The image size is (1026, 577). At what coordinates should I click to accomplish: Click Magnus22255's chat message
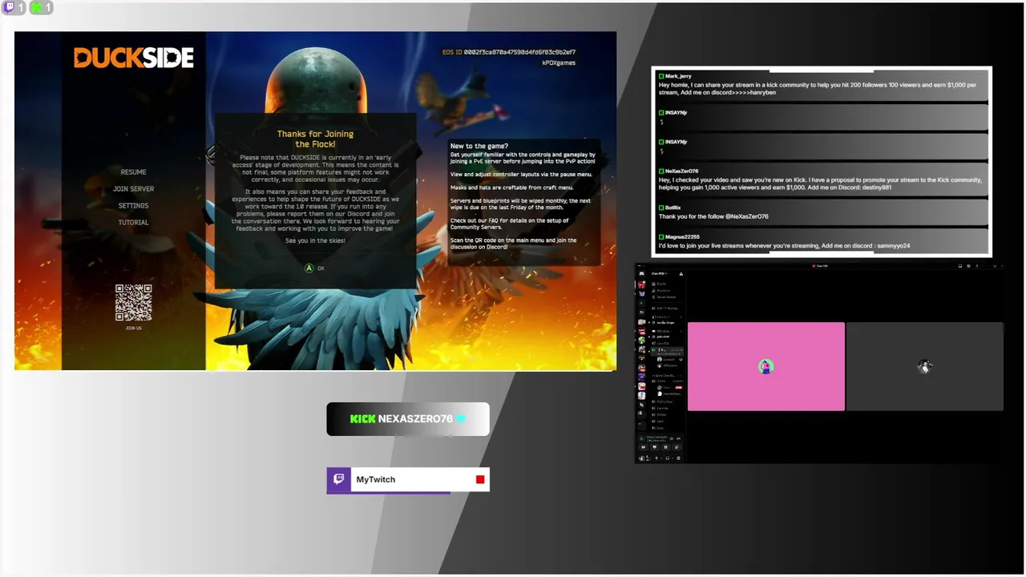pos(822,241)
